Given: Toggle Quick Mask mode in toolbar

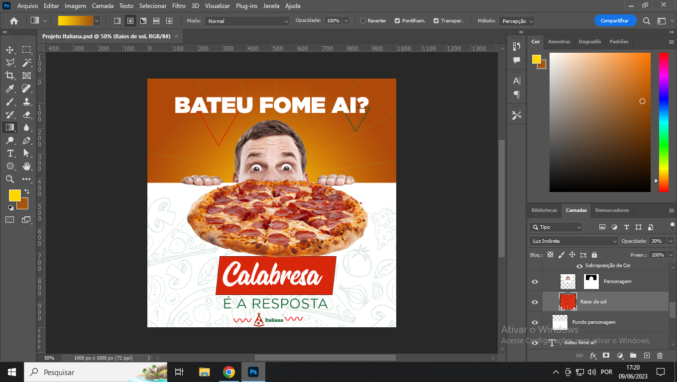Looking at the screenshot, I should [10, 219].
